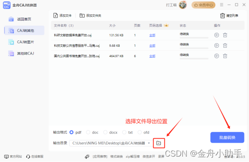Delete the 9.68 KB file row
Image resolution: width=249 pixels, height=162 pixels.
pos(225,45)
